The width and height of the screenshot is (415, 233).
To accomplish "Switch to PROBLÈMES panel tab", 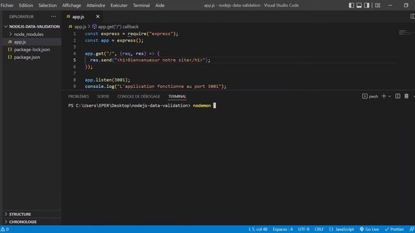I will [78, 96].
